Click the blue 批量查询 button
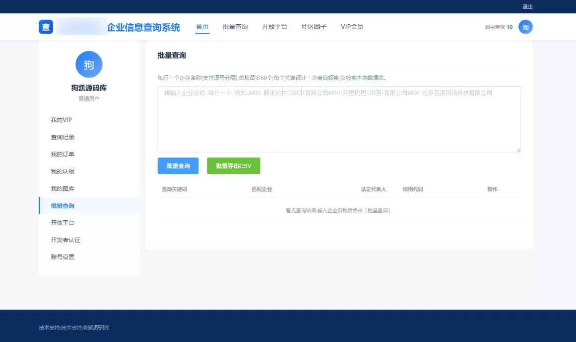Viewport: 576px width, 342px height. pos(178,166)
